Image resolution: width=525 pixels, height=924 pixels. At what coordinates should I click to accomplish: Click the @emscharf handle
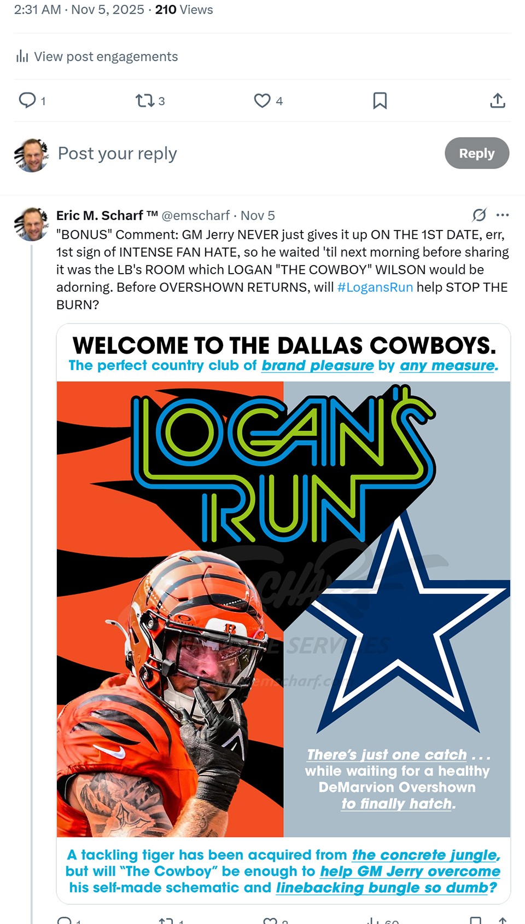[196, 216]
